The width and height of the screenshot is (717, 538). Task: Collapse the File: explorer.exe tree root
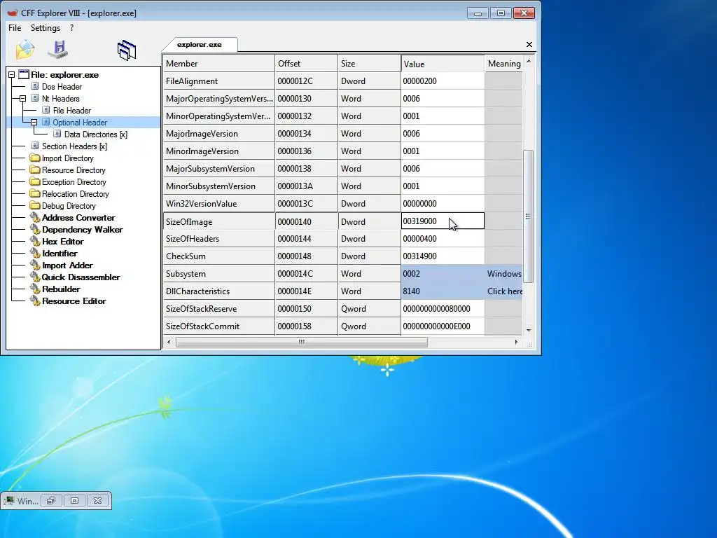pyautogui.click(x=11, y=74)
